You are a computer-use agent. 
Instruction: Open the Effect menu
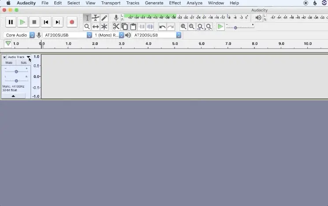coord(175,3)
